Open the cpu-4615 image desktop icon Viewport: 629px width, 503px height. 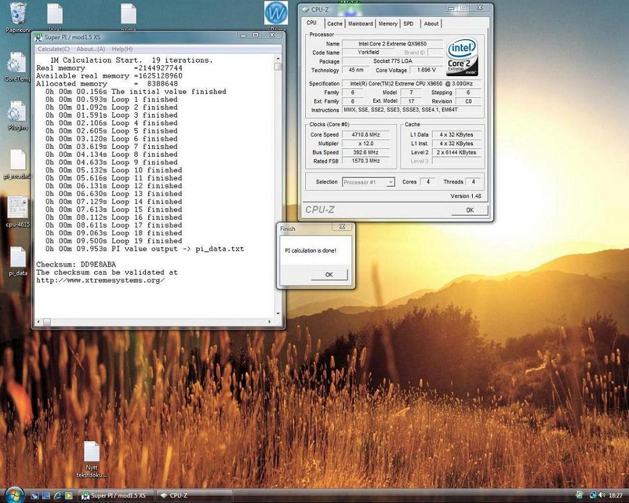(x=18, y=211)
